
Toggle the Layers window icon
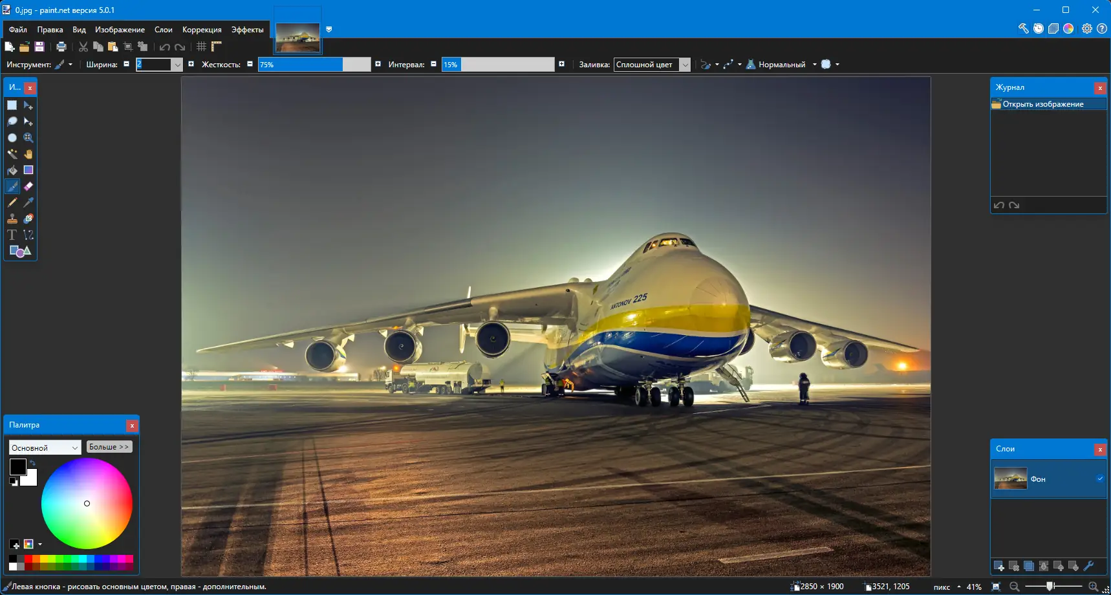click(1053, 28)
